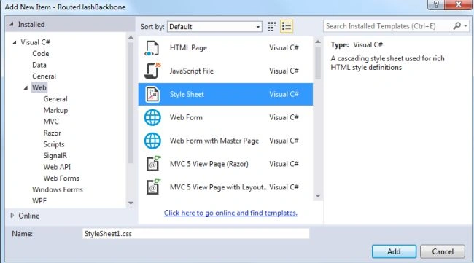
Task: Click the Add button
Action: point(394,251)
